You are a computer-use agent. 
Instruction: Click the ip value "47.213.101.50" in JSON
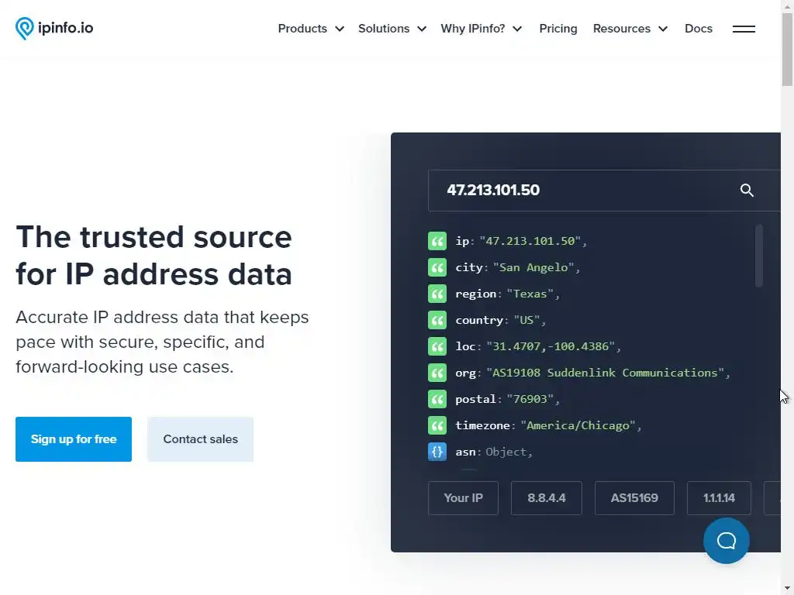click(x=530, y=241)
